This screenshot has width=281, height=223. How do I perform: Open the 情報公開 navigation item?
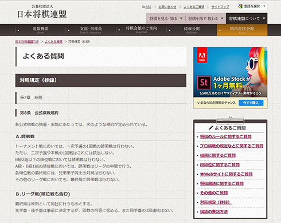click(x=192, y=30)
